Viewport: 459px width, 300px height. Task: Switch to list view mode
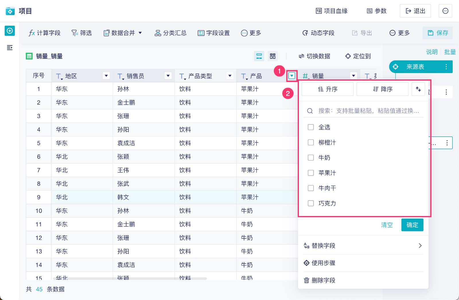click(x=259, y=56)
